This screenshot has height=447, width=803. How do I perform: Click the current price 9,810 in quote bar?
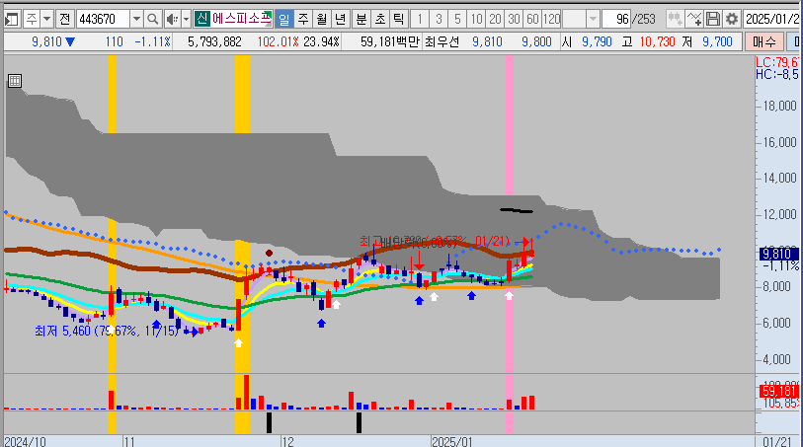[x=46, y=42]
